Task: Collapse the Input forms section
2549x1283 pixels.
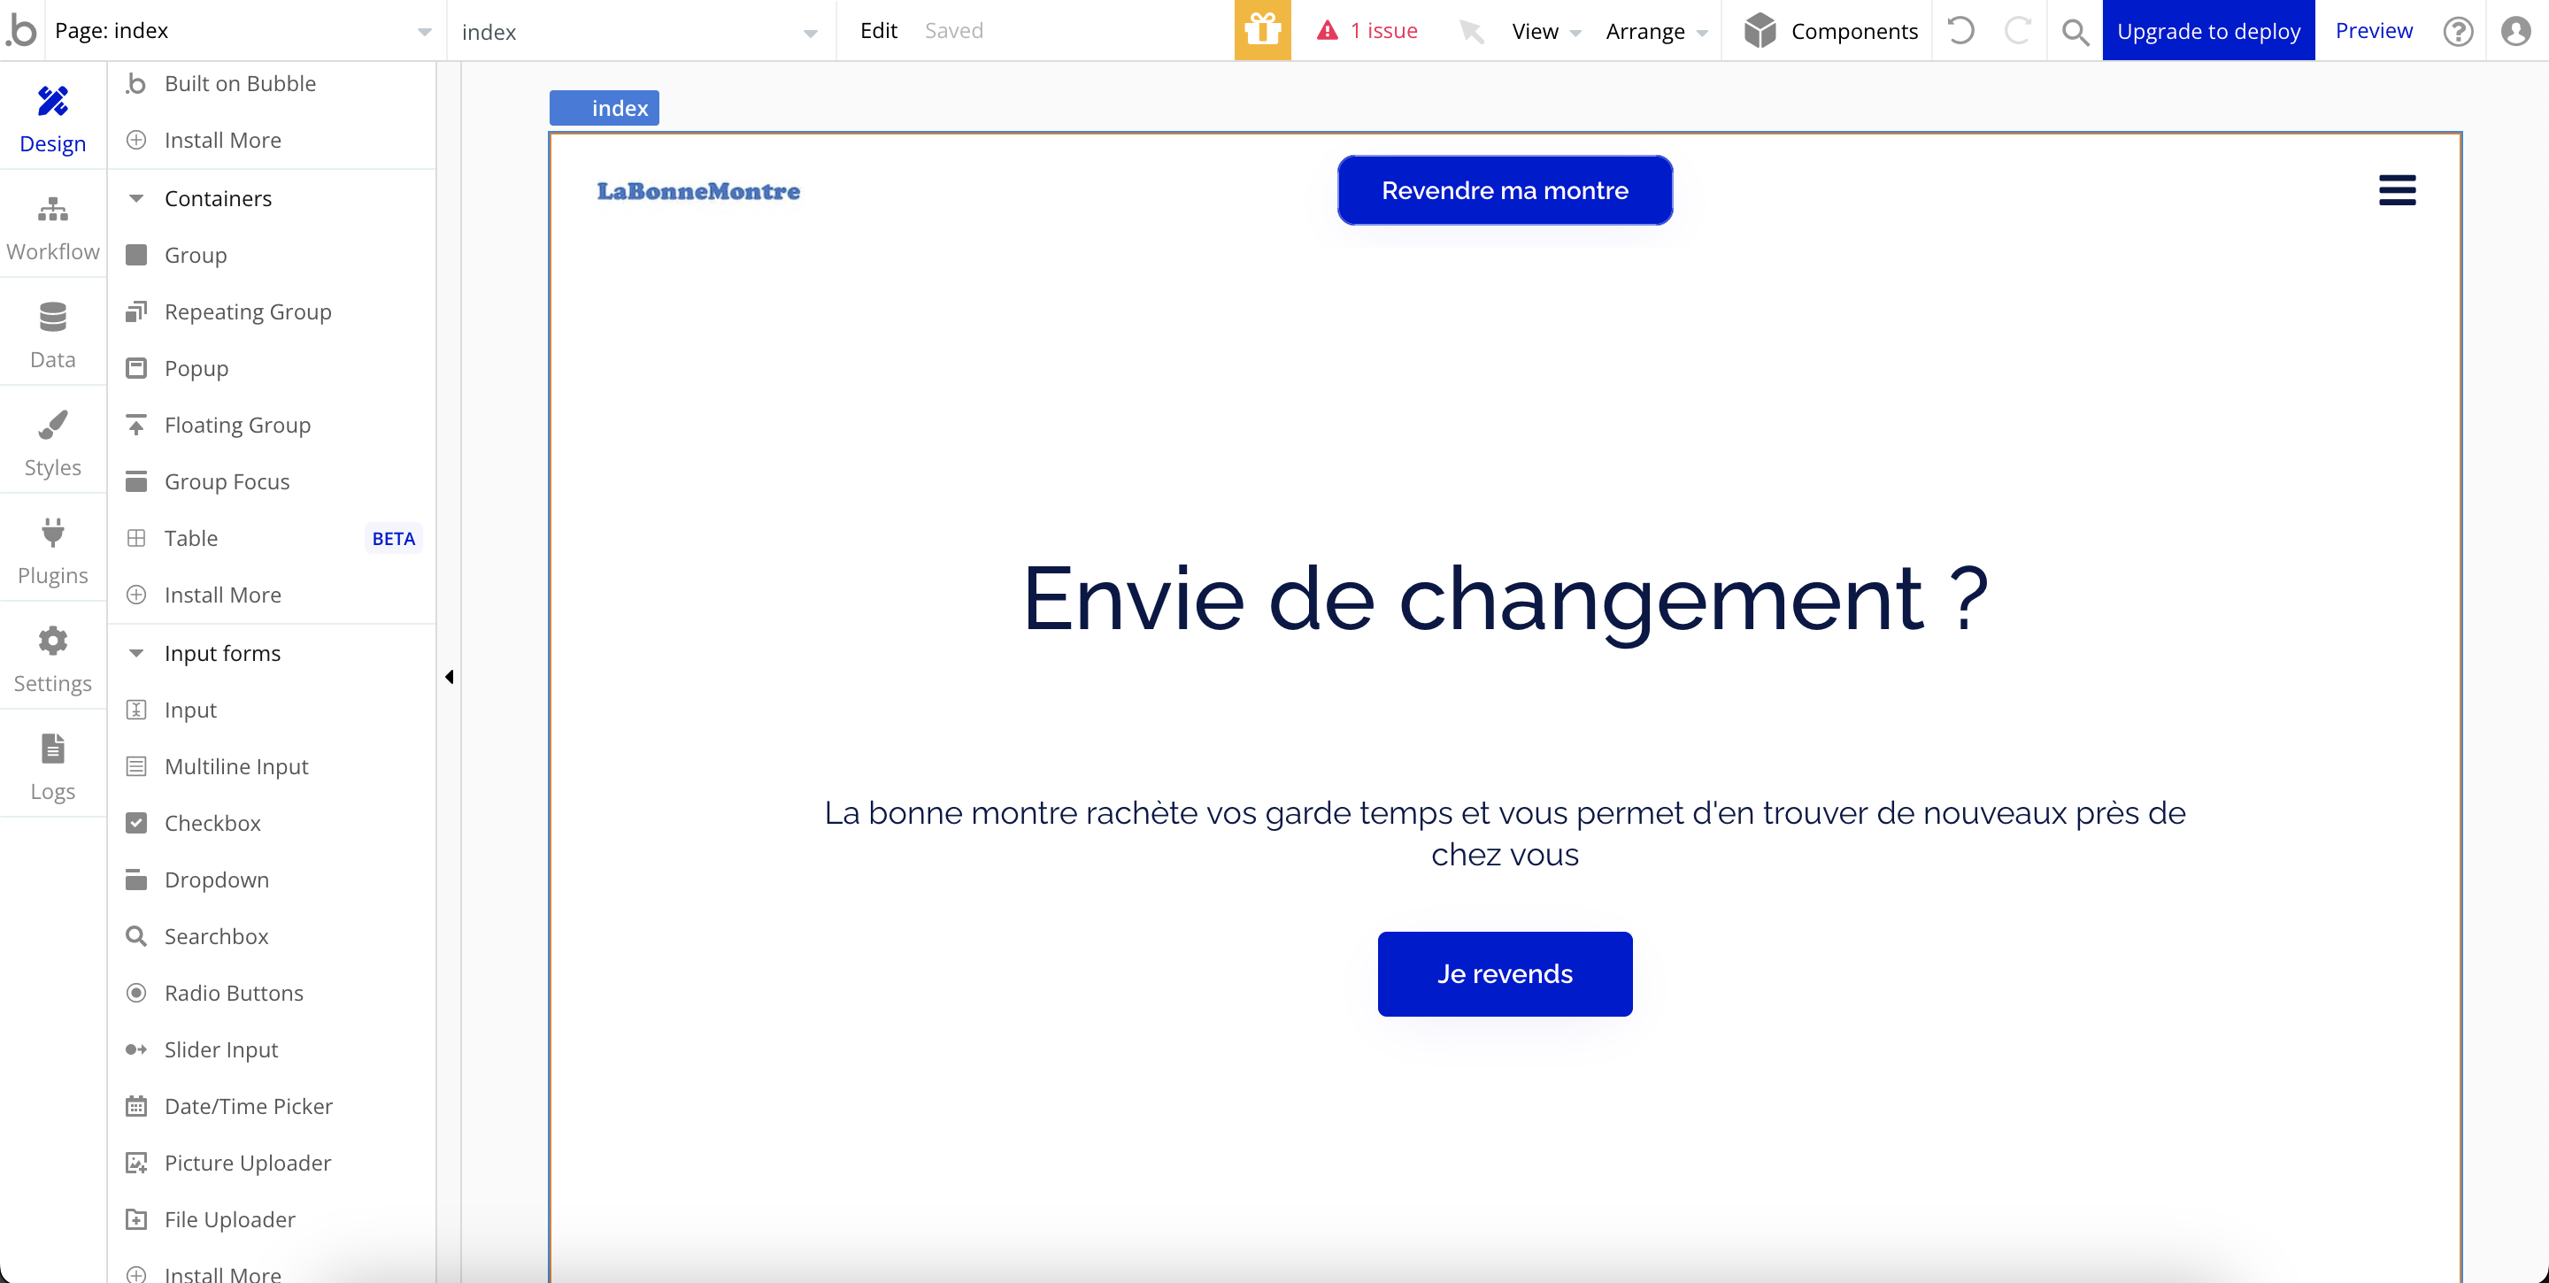Action: (136, 653)
